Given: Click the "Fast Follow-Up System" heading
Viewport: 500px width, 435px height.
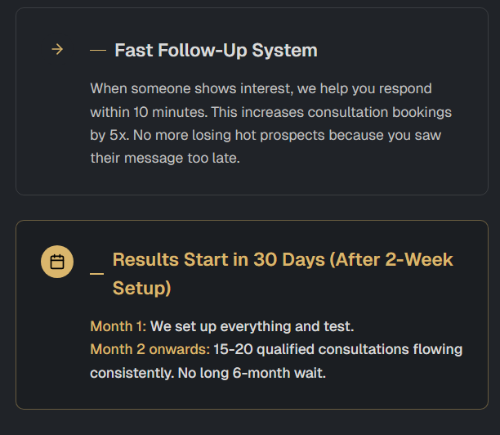Looking at the screenshot, I should (x=216, y=51).
